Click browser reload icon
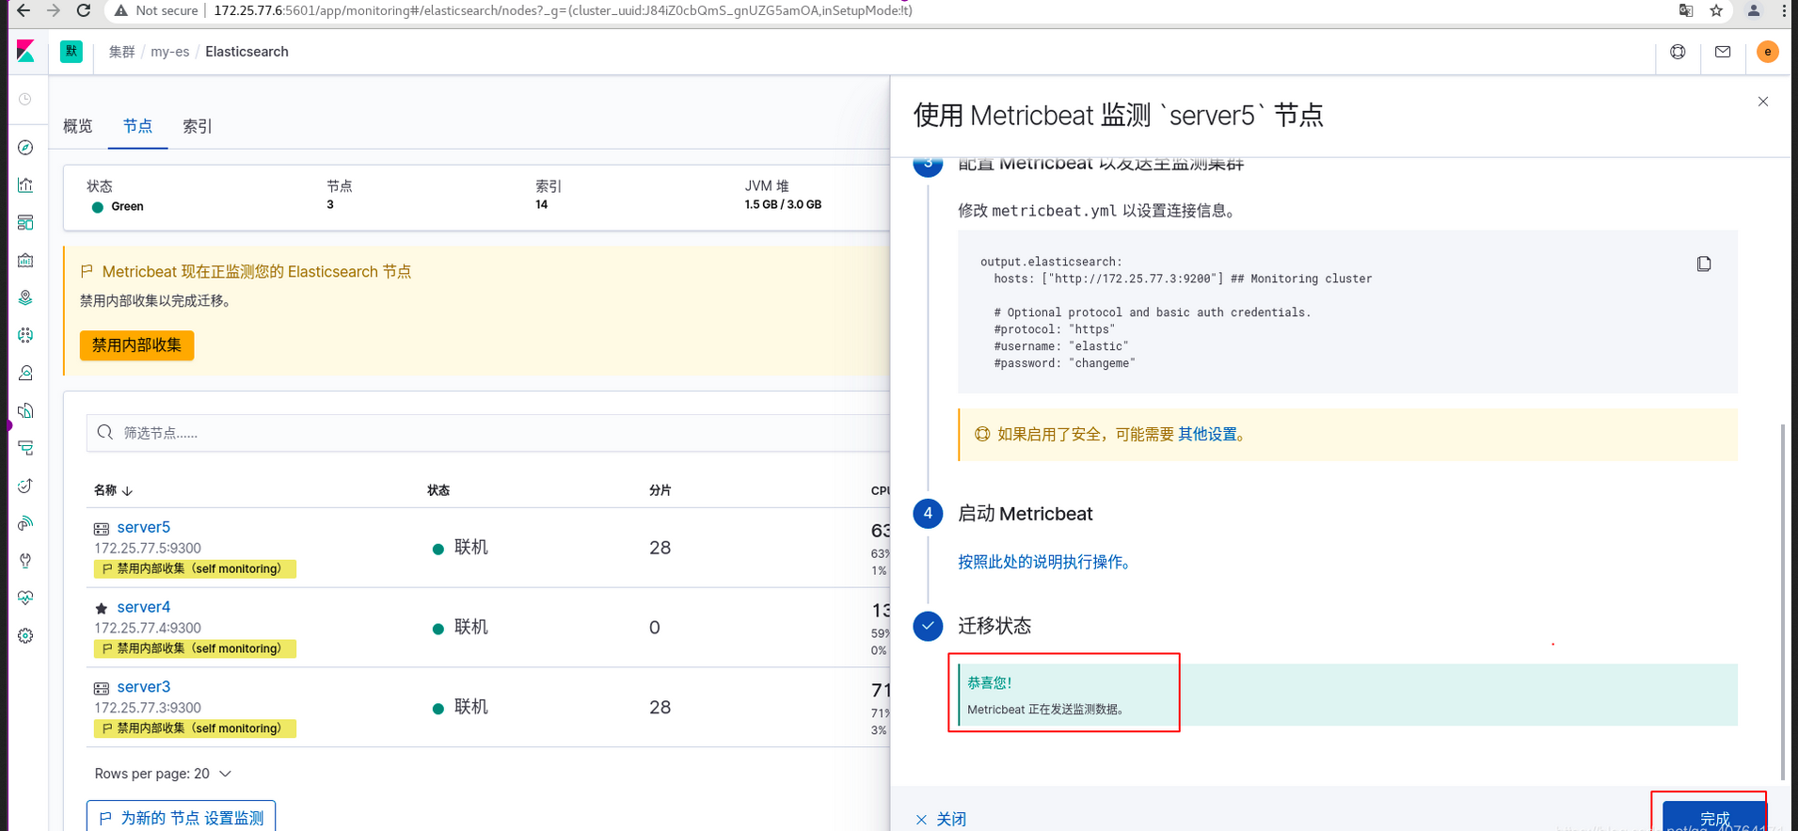Image resolution: width=1798 pixels, height=831 pixels. [x=84, y=10]
